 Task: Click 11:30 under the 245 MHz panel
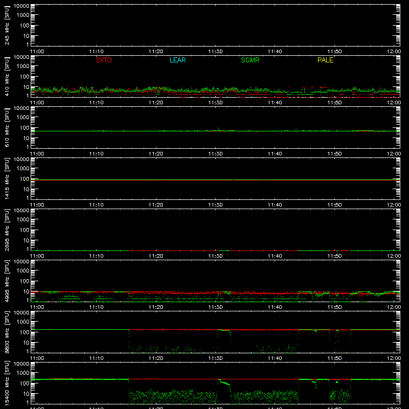point(215,52)
